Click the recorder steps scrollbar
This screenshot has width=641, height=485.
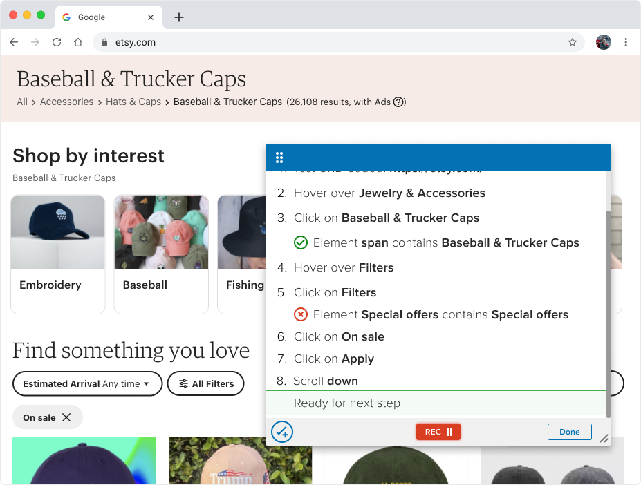[609, 314]
